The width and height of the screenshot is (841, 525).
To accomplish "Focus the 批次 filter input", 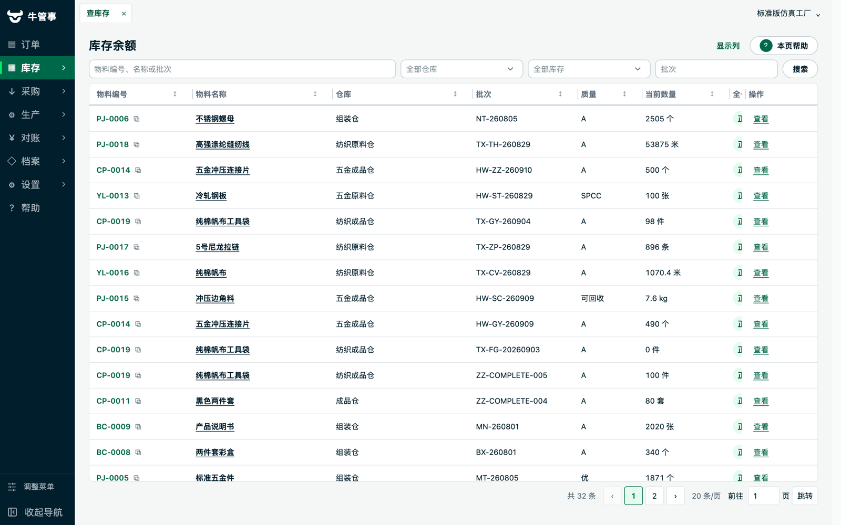I will tap(716, 69).
